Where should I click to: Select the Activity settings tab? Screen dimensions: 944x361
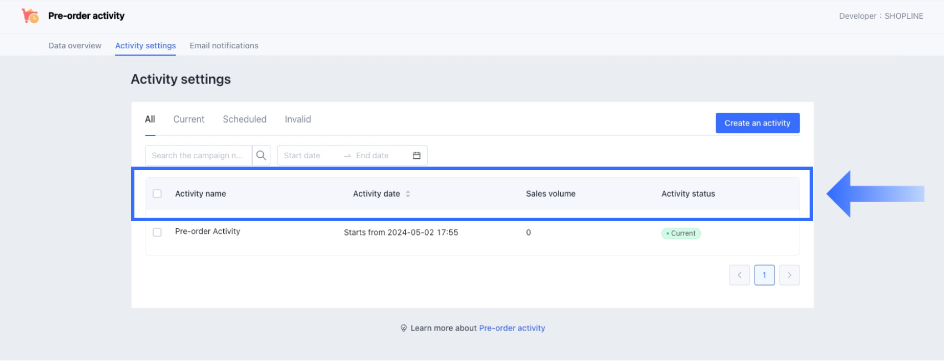pyautogui.click(x=145, y=46)
